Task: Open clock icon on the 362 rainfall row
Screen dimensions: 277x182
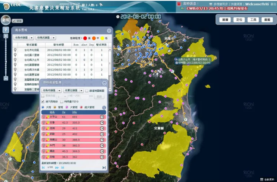Action: pyautogui.click(x=102, y=157)
